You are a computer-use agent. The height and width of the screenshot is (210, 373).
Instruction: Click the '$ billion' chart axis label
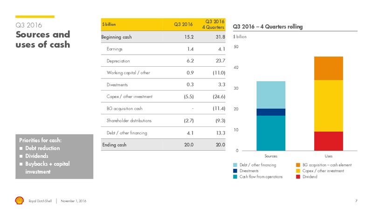[240, 37]
